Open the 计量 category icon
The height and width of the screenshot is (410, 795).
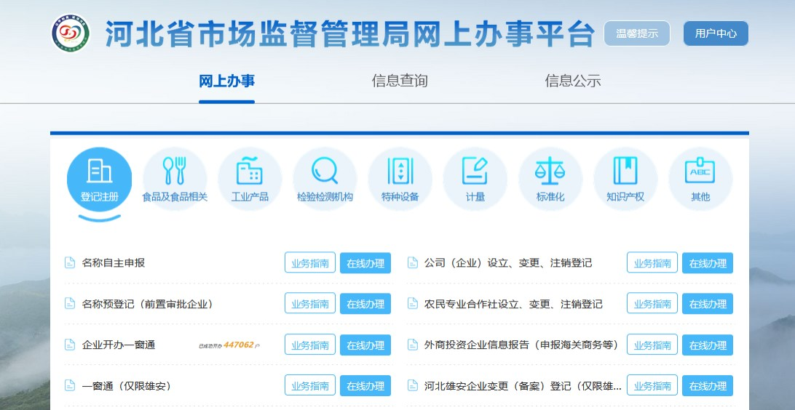(475, 179)
